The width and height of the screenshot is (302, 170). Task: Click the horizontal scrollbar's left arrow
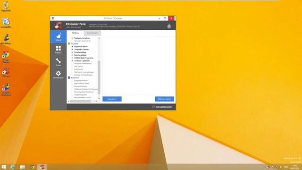pos(68,101)
